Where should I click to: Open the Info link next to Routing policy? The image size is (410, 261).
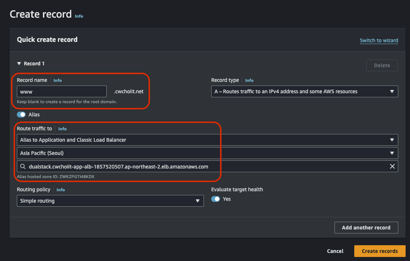tap(61, 190)
